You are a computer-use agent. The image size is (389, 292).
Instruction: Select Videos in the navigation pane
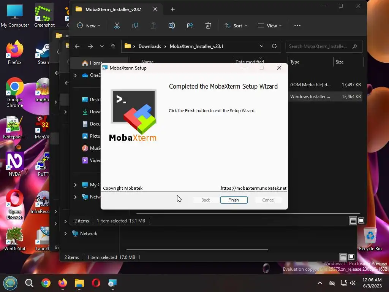coord(91,160)
